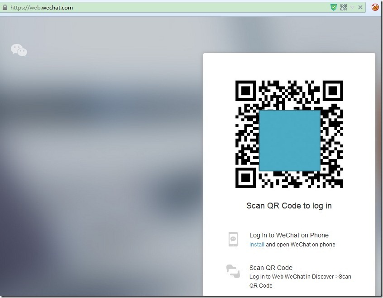Screen dimensions: 383x298
Task: Expand the address bar dropdown arrow
Action: [352, 8]
